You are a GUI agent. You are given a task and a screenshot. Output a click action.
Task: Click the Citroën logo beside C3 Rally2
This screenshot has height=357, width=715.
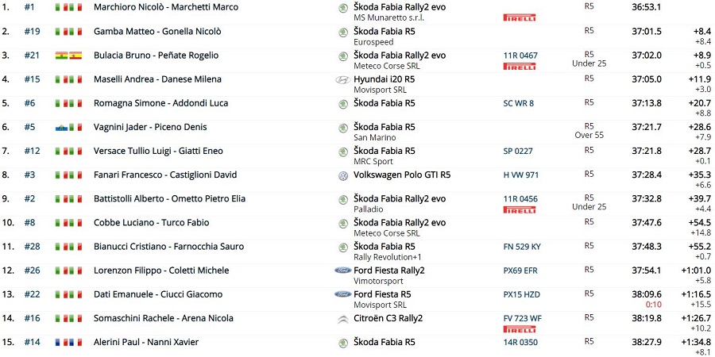pyautogui.click(x=342, y=320)
